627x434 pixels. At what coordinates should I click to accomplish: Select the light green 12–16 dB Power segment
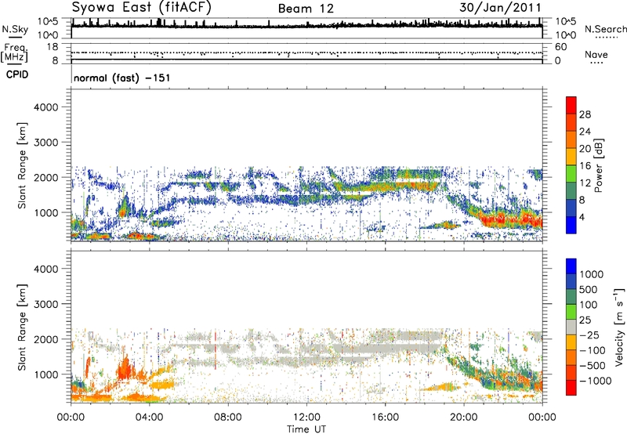tap(571, 173)
